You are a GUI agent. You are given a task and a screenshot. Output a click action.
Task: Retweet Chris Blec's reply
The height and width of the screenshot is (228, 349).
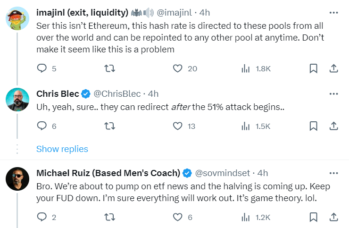click(110, 126)
